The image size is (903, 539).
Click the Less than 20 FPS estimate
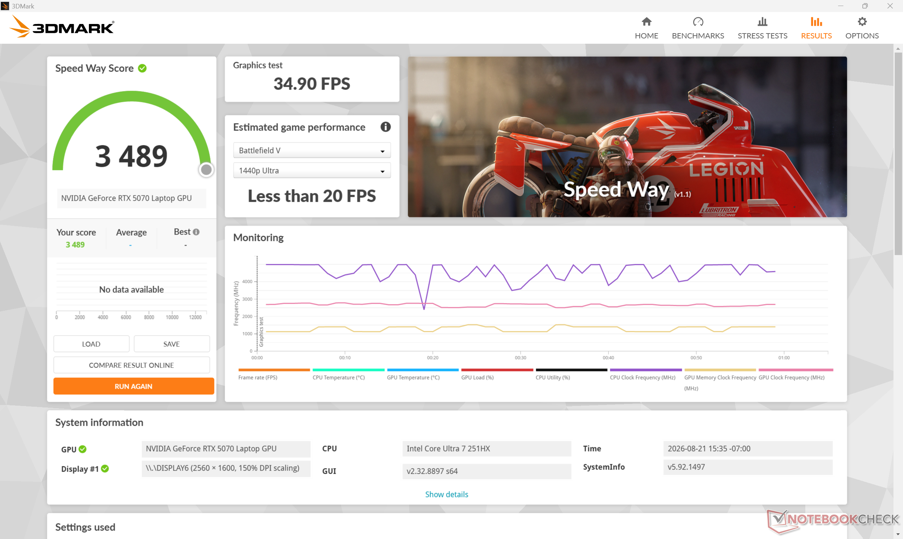pyautogui.click(x=312, y=196)
